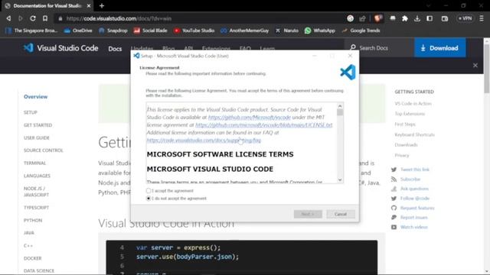490x275 pixels.
Task: Open the OneDrive bookmark
Action: coord(78,31)
